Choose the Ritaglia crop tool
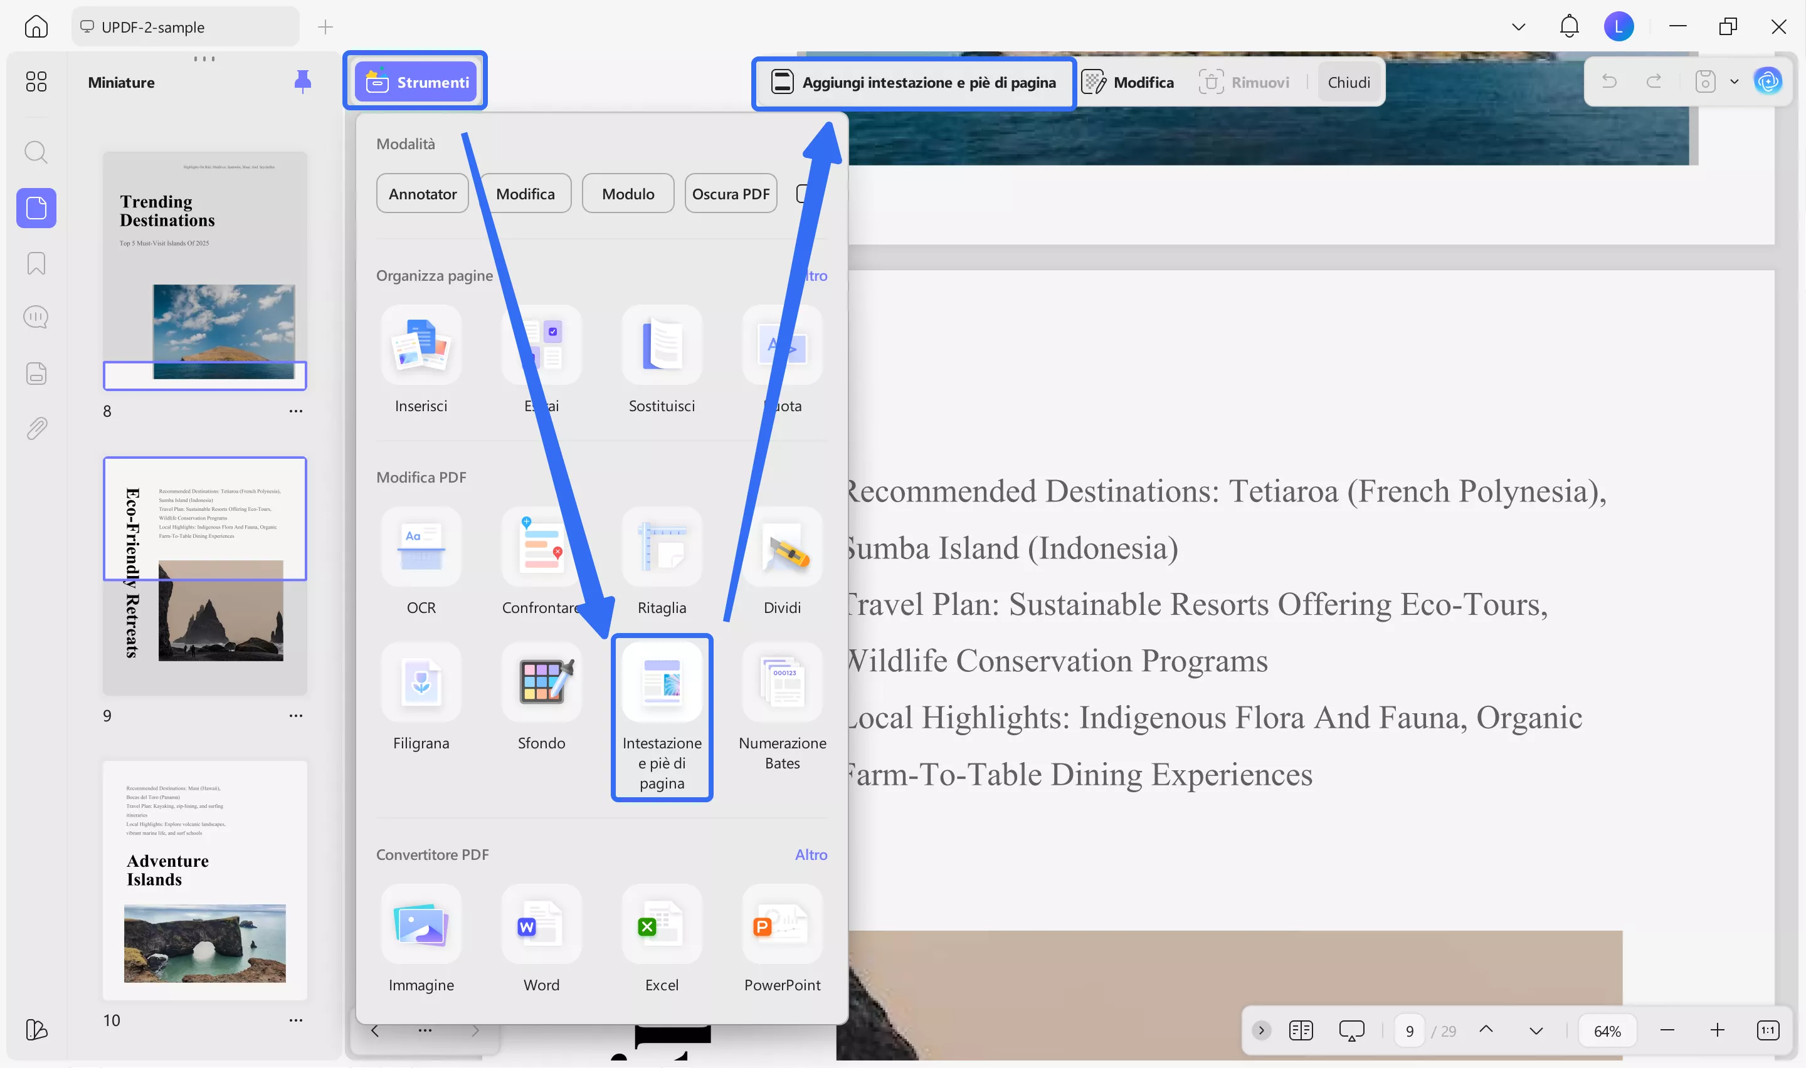Screen dimensions: 1806x1068 click(662, 547)
